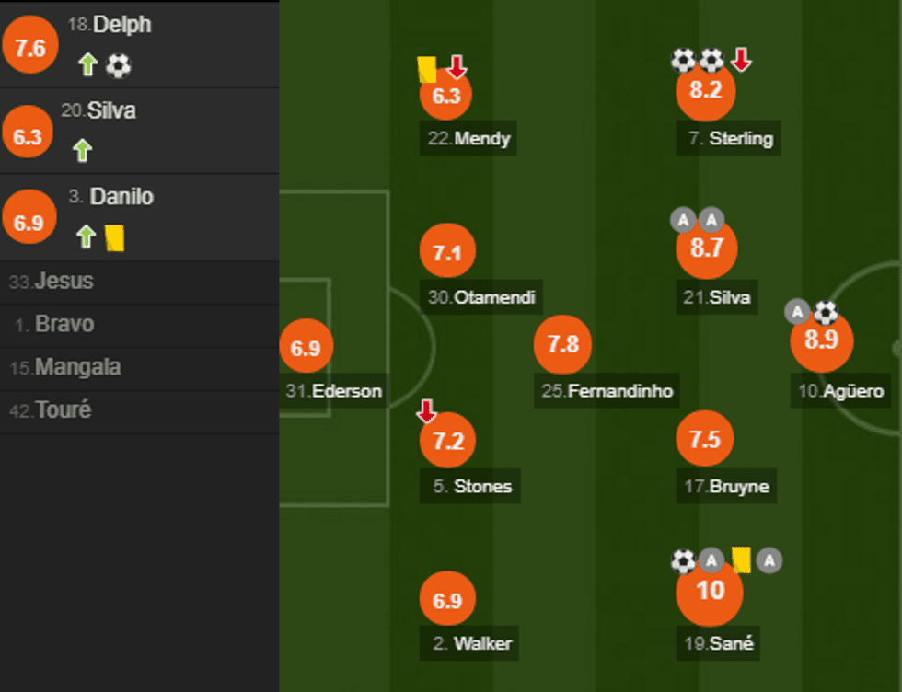Click Agüero's assist badge icon
Viewport: 902px width, 692px height.
click(797, 313)
